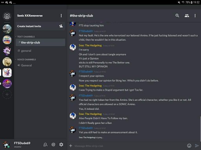Screen dimensions: 201x150
Task: Show the member list icon
Action: [x=187, y=16]
